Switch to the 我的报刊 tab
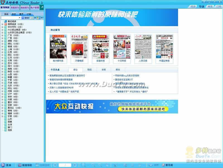The image size is (223, 168). pyautogui.click(x=25, y=8)
